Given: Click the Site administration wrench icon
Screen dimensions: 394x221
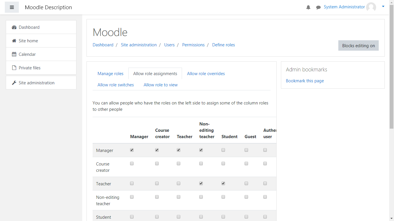Looking at the screenshot, I should [14, 83].
